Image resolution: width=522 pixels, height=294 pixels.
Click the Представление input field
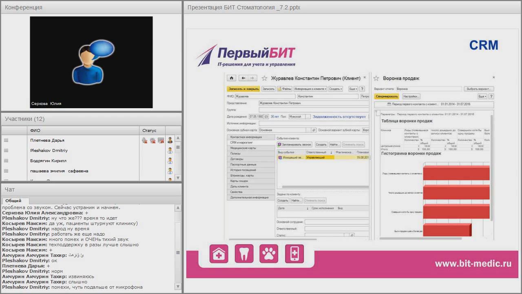tap(314, 103)
